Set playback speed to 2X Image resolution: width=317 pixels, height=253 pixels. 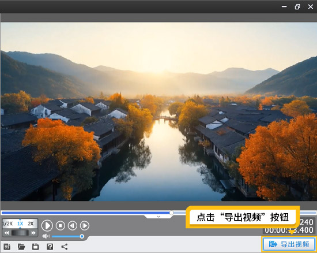(31, 224)
